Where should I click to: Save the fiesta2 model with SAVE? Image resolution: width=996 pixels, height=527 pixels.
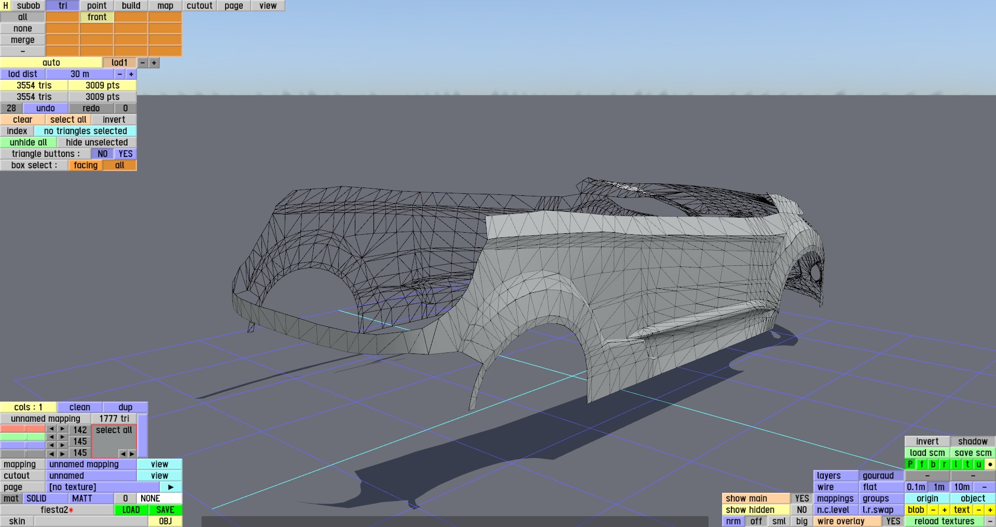(x=165, y=510)
